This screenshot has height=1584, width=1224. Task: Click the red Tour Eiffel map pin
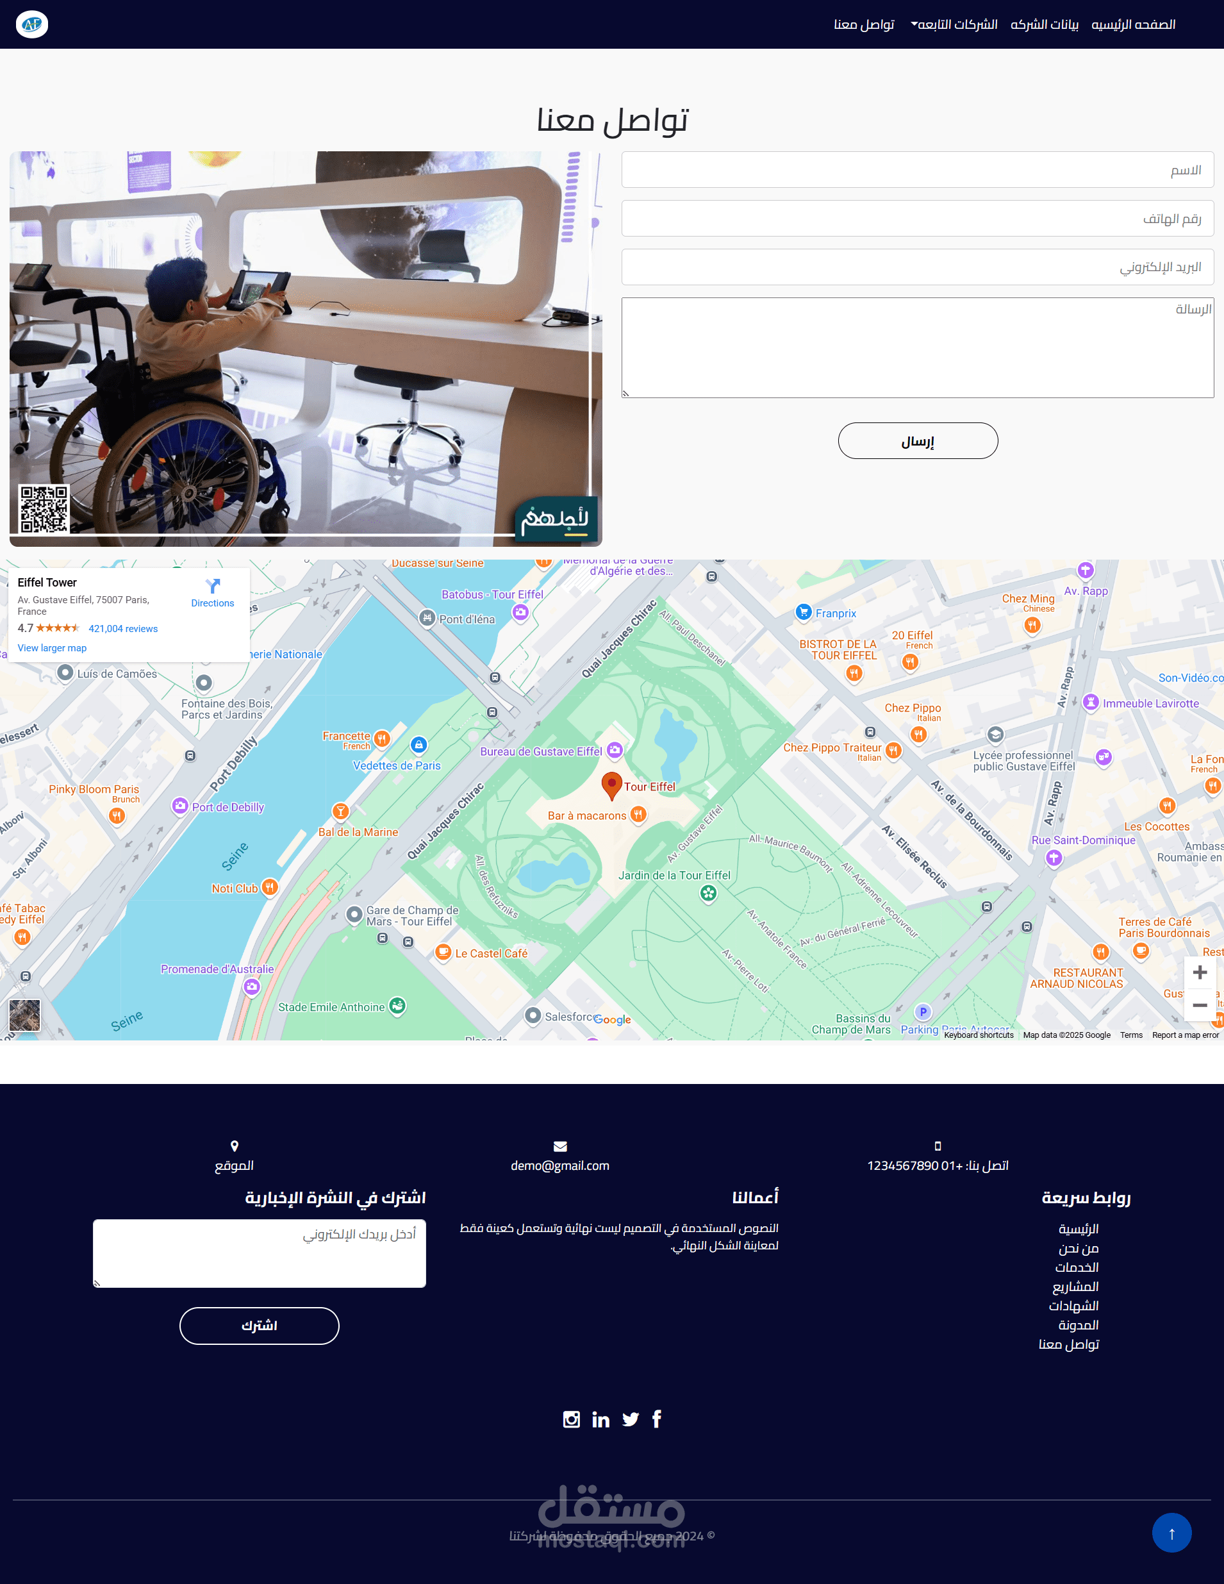coord(612,786)
